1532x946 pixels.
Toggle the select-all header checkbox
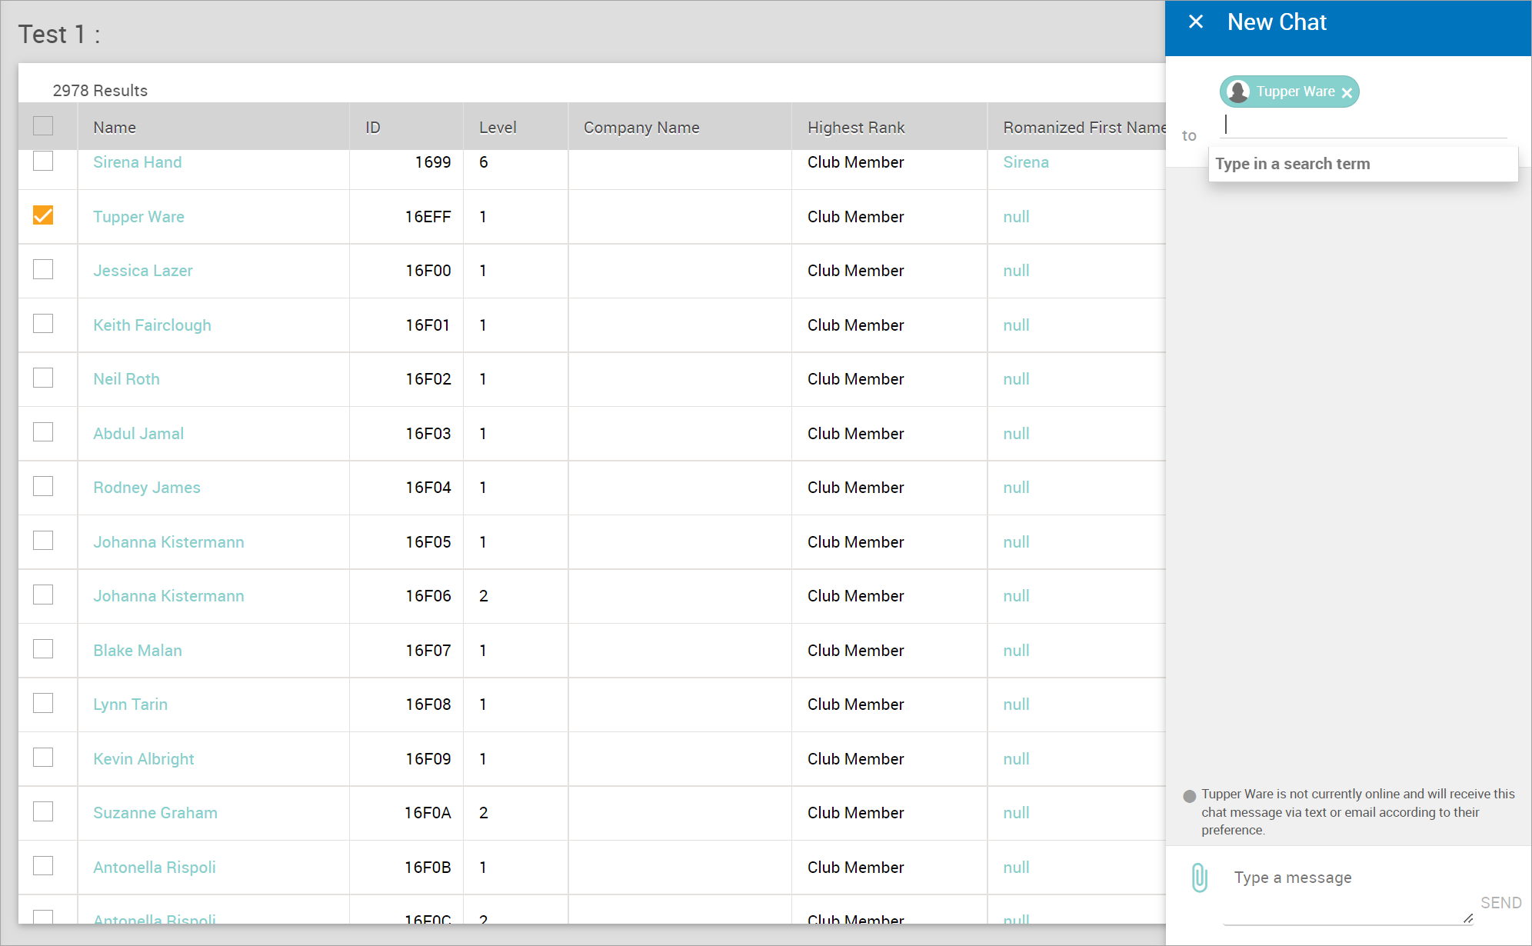[43, 126]
